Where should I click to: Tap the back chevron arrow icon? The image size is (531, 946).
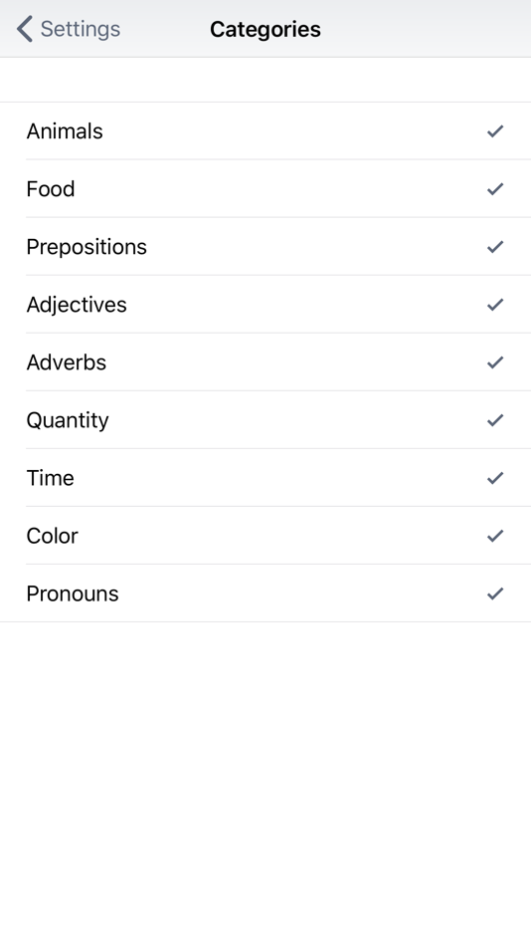24,29
